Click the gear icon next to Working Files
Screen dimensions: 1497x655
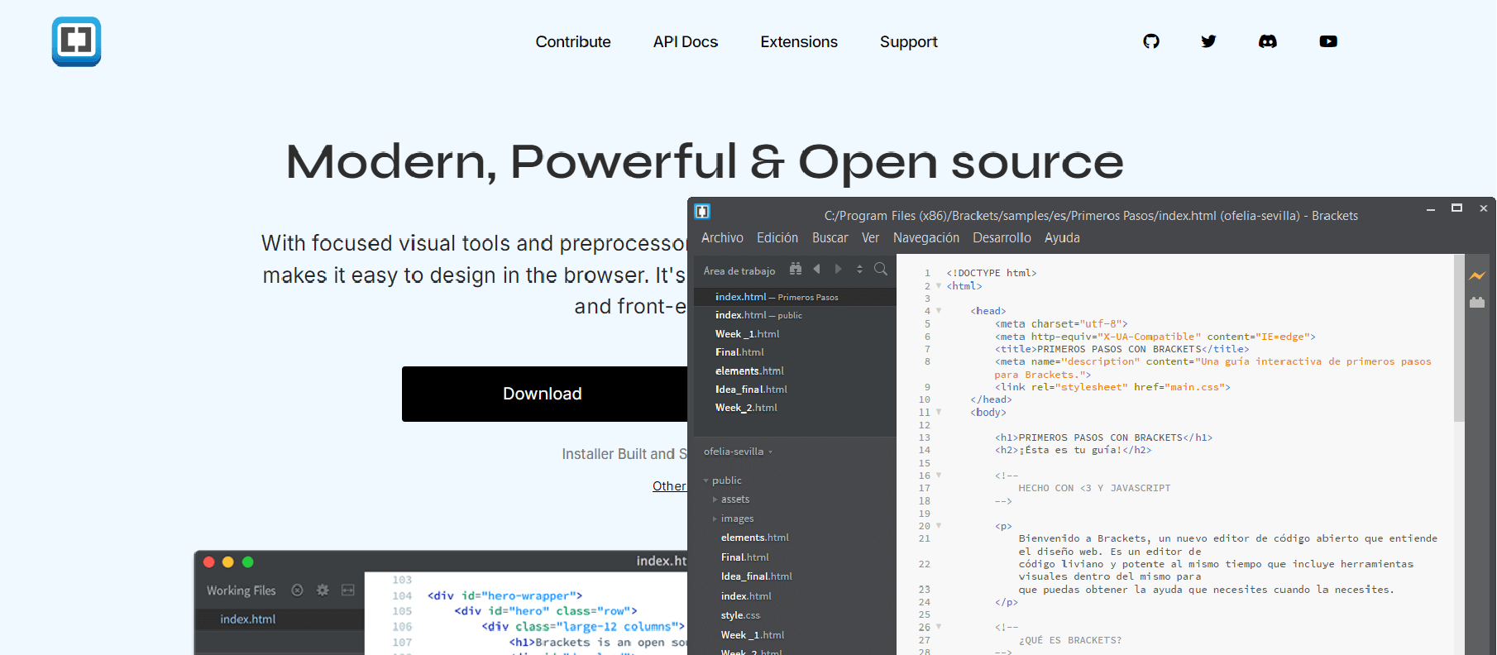click(x=323, y=590)
